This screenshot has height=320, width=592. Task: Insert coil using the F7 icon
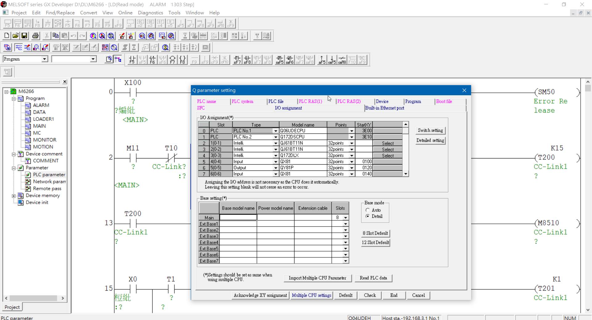172,59
